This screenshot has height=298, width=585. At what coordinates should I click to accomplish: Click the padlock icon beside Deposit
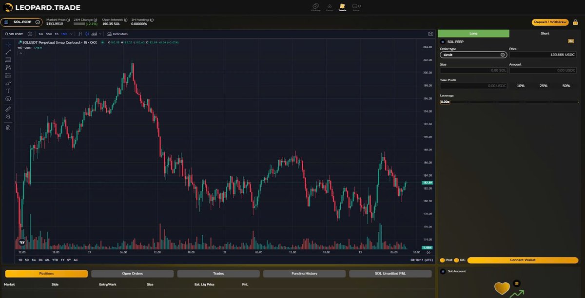(575, 22)
